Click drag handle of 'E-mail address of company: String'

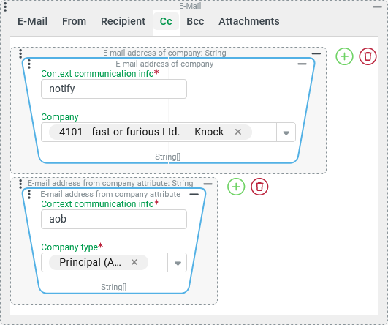(20, 53)
